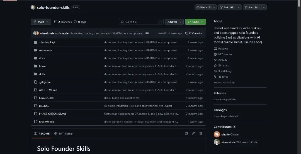Image resolution: width=301 pixels, height=154 pixels.
Task: Open the Add file dropdown
Action: tap(174, 22)
